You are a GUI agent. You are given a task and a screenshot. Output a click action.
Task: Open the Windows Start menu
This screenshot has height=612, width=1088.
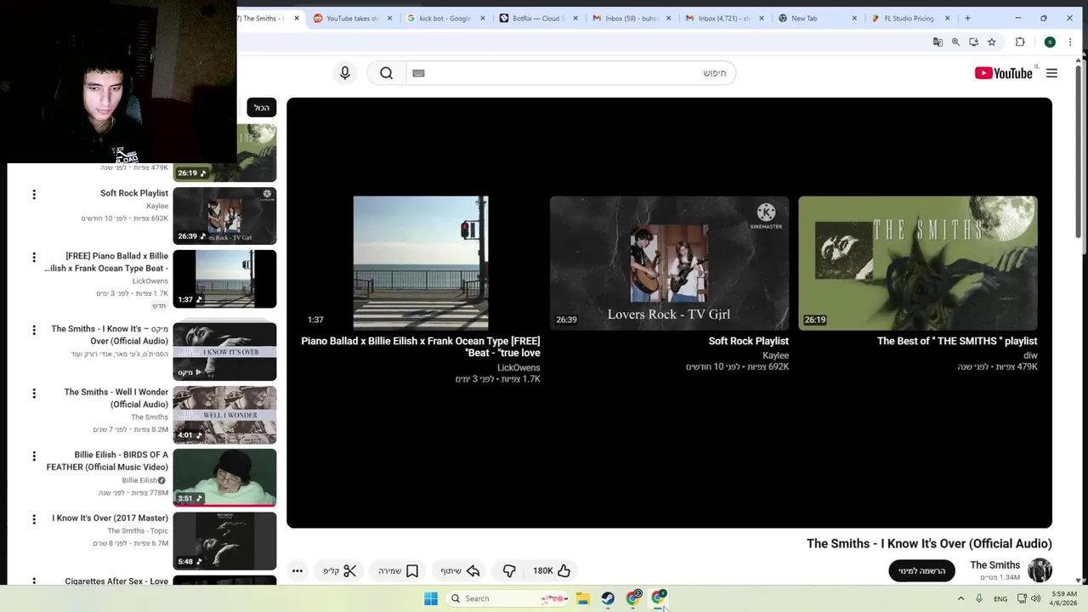click(x=431, y=598)
